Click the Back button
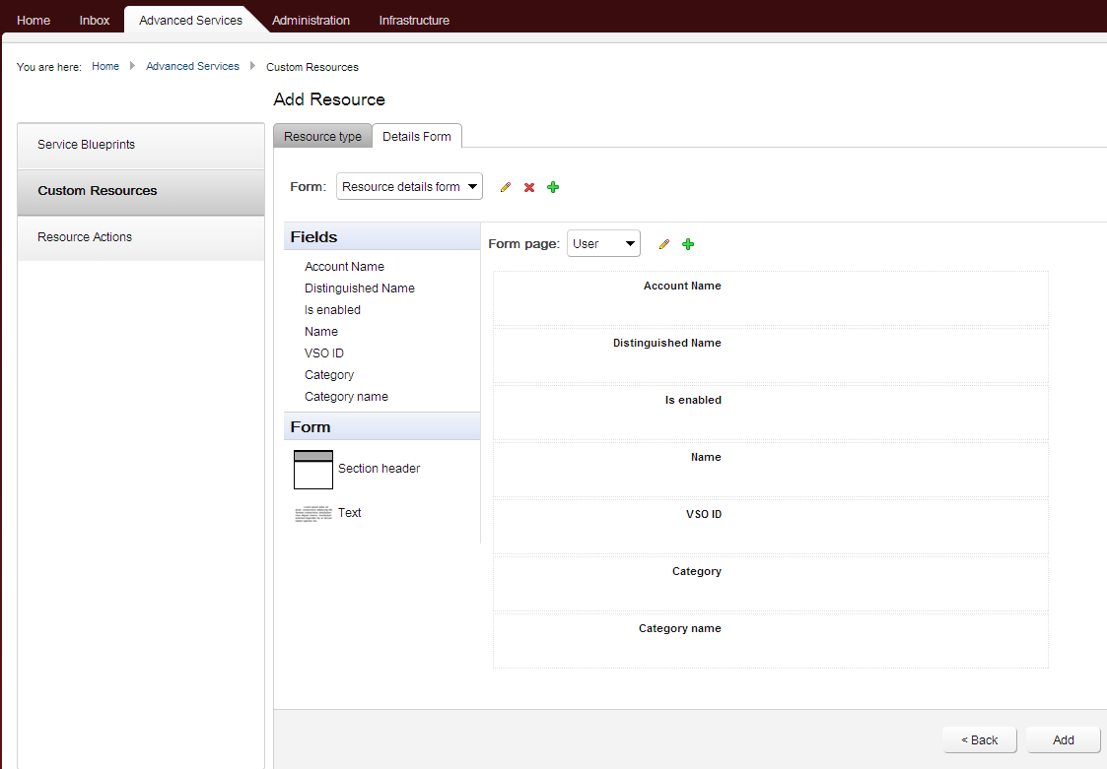Viewport: 1107px width, 769px height. point(979,739)
